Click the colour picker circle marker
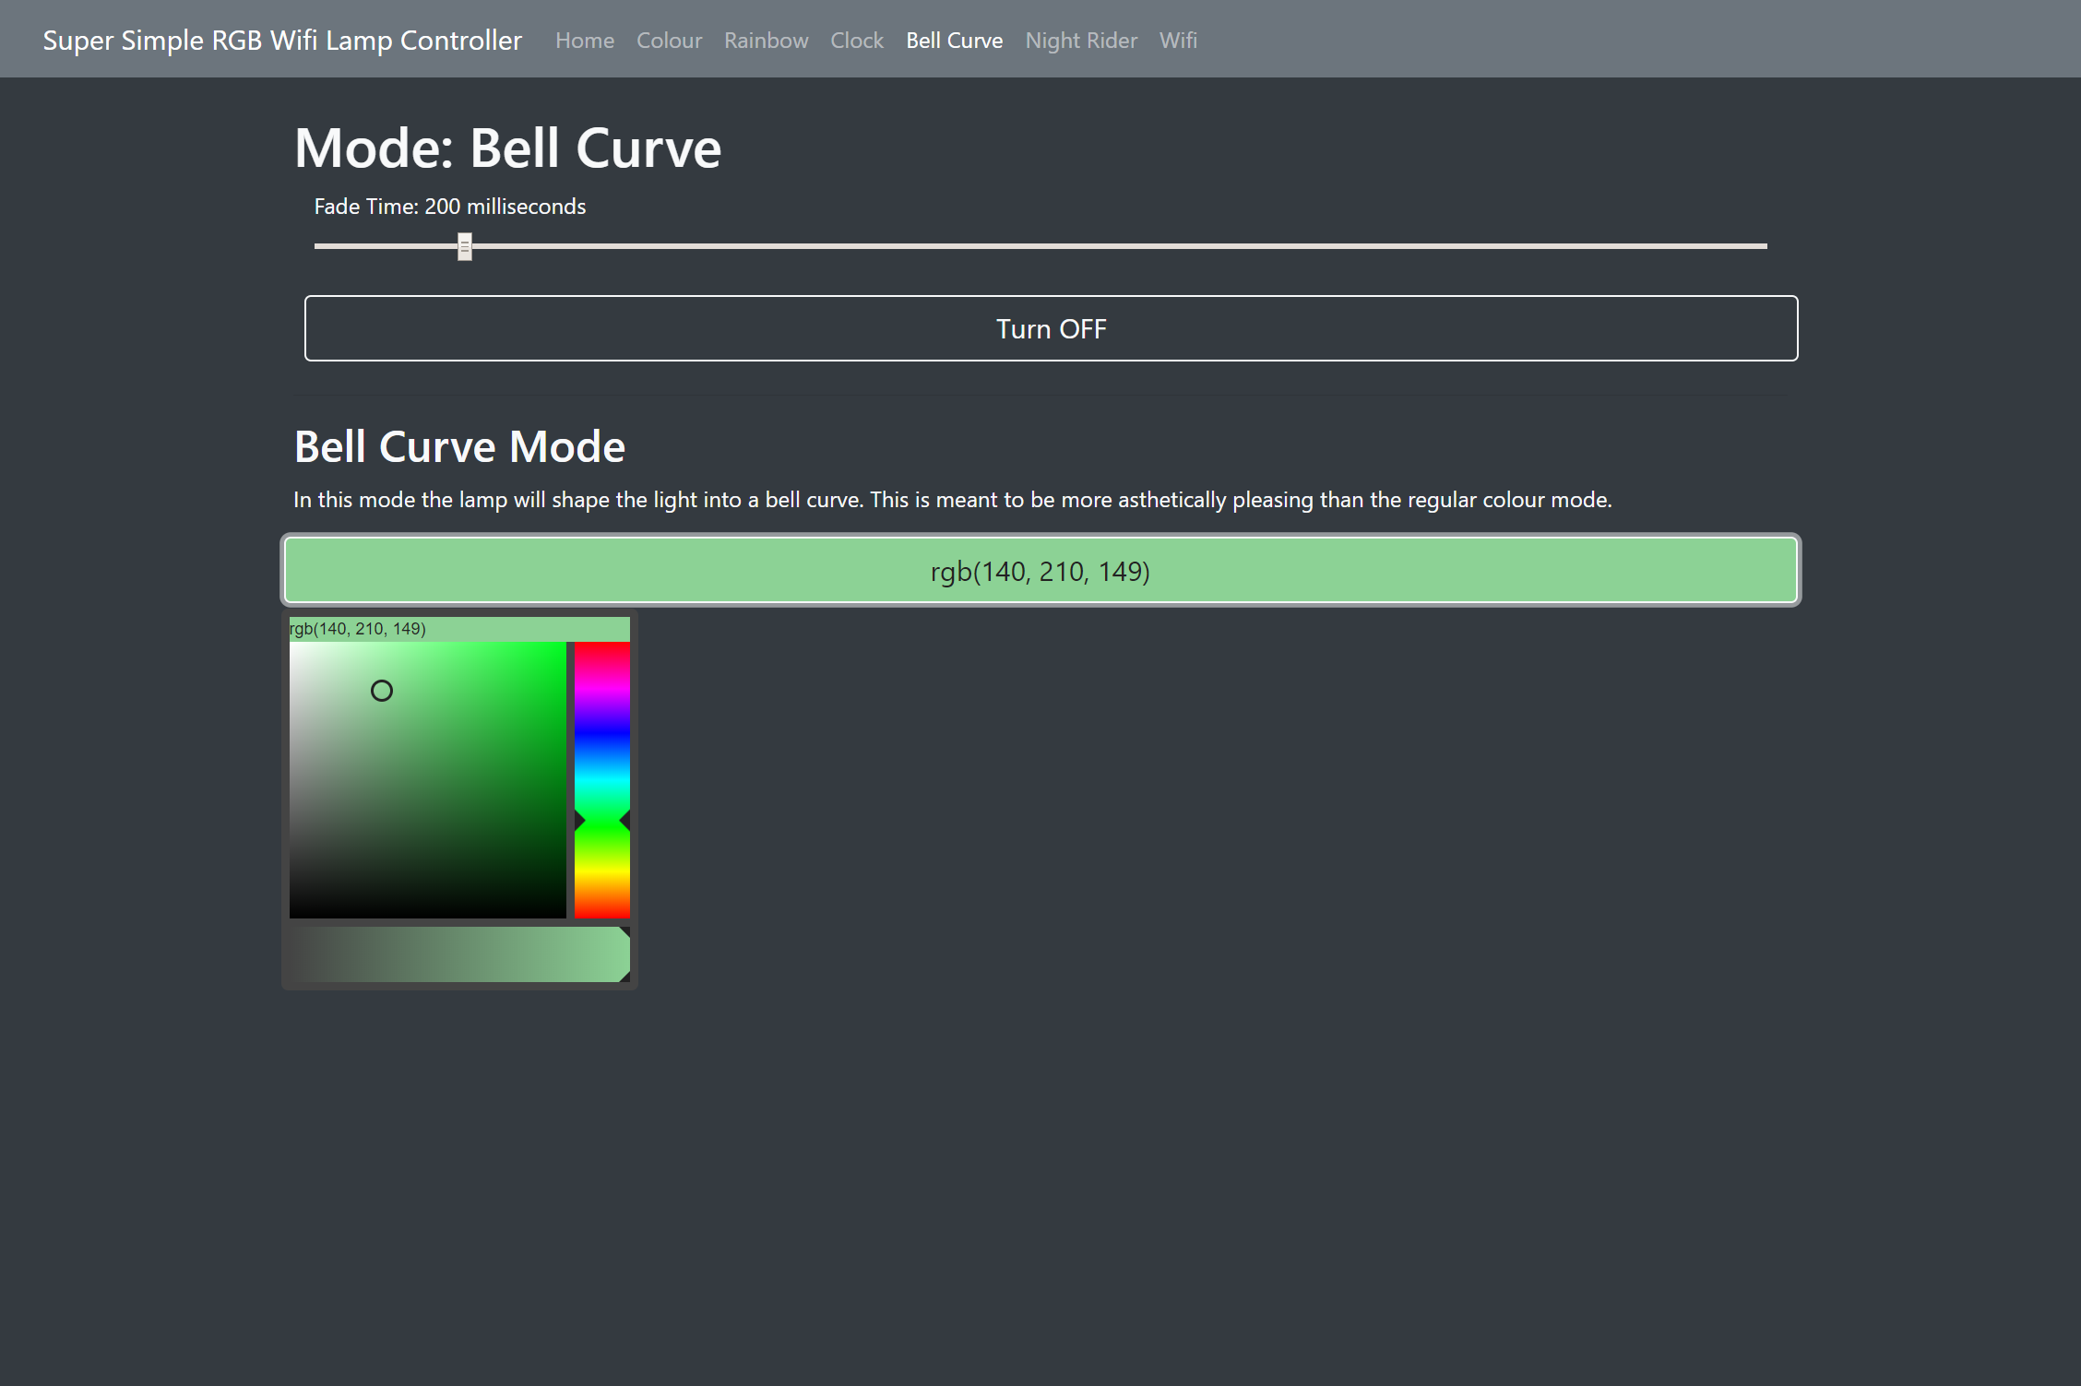The height and width of the screenshot is (1386, 2081). pos(382,691)
